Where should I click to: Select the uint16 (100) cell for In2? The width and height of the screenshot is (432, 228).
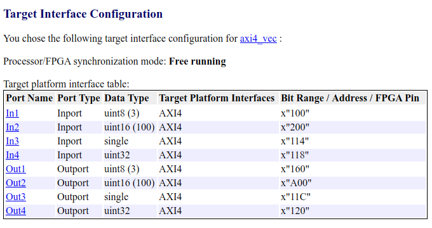tap(129, 127)
